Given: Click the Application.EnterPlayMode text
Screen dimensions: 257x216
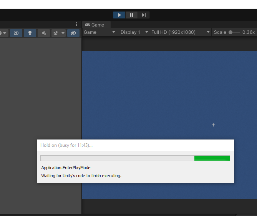Looking at the screenshot, I should (x=66, y=168).
